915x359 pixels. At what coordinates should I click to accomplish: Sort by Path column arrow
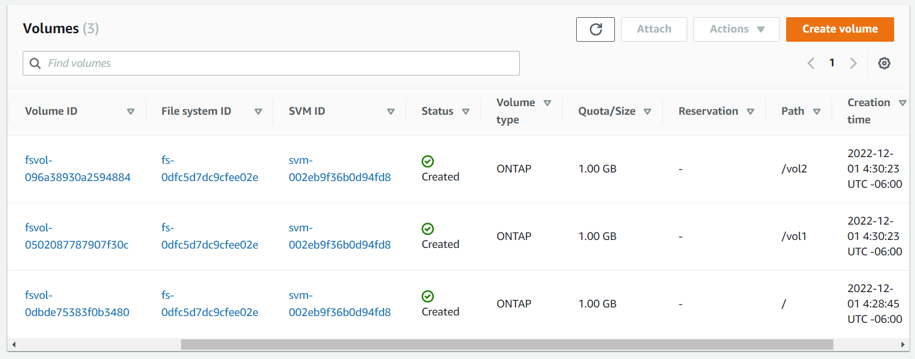point(817,112)
